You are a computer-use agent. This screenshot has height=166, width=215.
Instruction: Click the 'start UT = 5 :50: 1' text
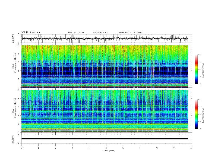131,33
